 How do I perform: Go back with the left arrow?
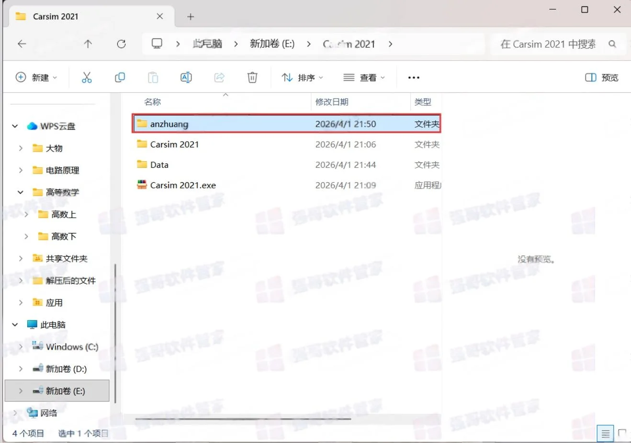point(22,44)
